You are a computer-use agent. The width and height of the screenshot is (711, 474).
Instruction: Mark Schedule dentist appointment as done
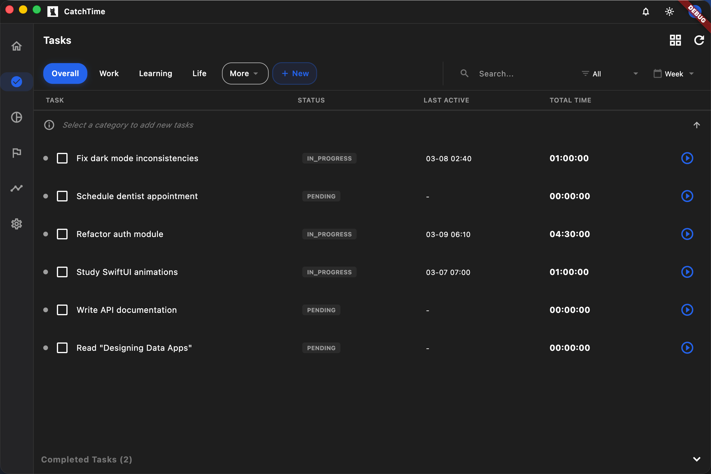62,196
